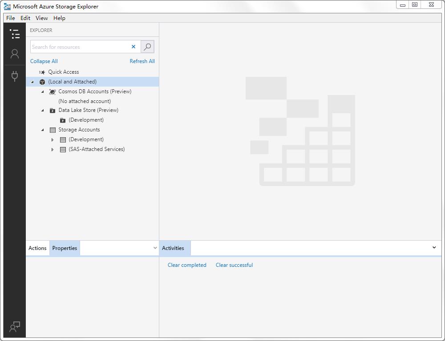The height and width of the screenshot is (341, 445).
Task: Click the Cosmos DB Accounts planet icon
Action: [53, 91]
